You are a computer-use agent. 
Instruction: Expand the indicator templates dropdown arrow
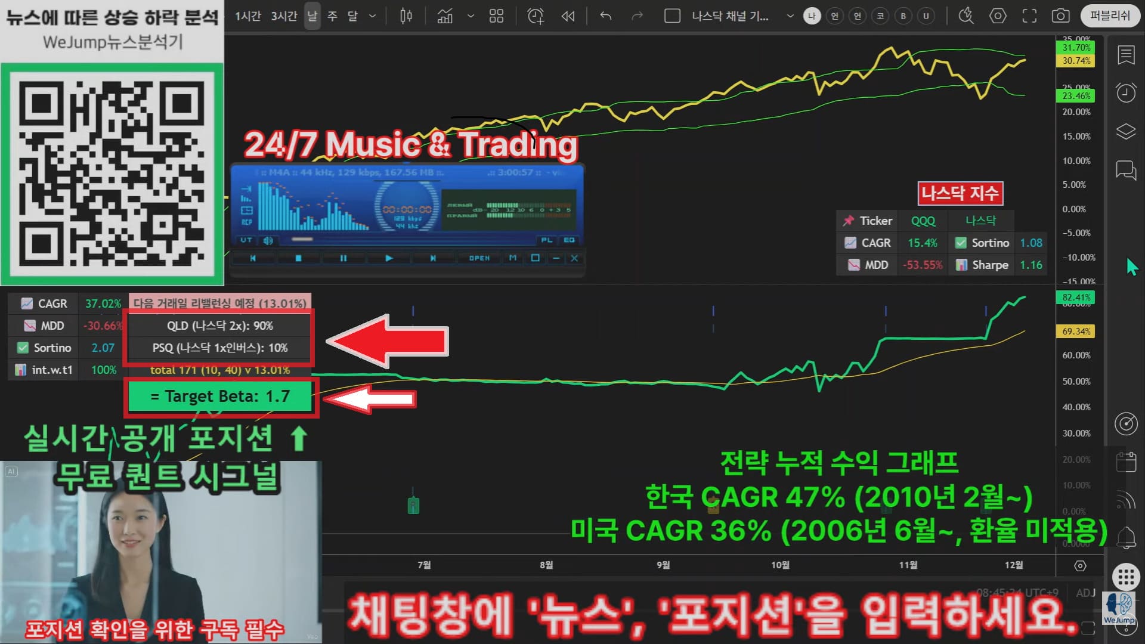(x=471, y=16)
